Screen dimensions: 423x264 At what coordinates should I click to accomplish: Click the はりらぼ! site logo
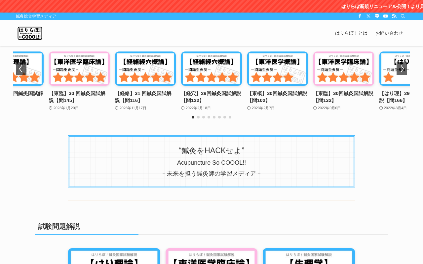click(30, 33)
